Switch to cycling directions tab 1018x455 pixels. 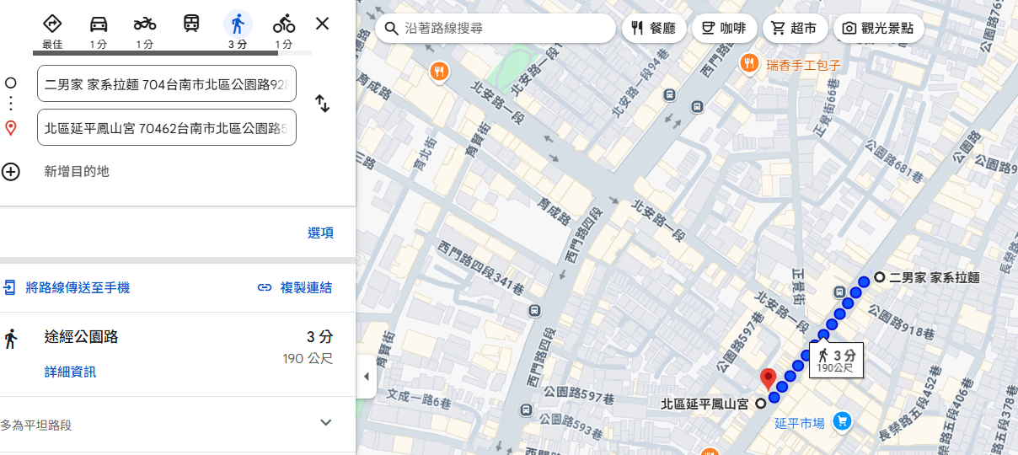point(284,31)
